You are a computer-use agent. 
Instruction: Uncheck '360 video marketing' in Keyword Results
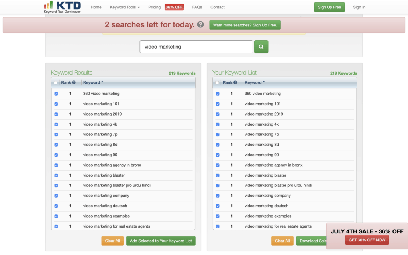click(x=56, y=94)
